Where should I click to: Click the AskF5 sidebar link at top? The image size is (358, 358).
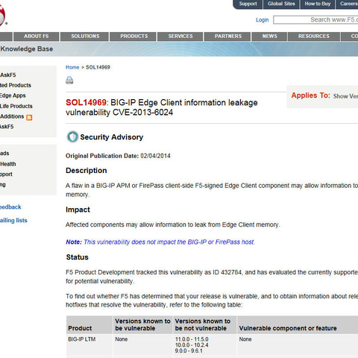pyautogui.click(x=8, y=75)
